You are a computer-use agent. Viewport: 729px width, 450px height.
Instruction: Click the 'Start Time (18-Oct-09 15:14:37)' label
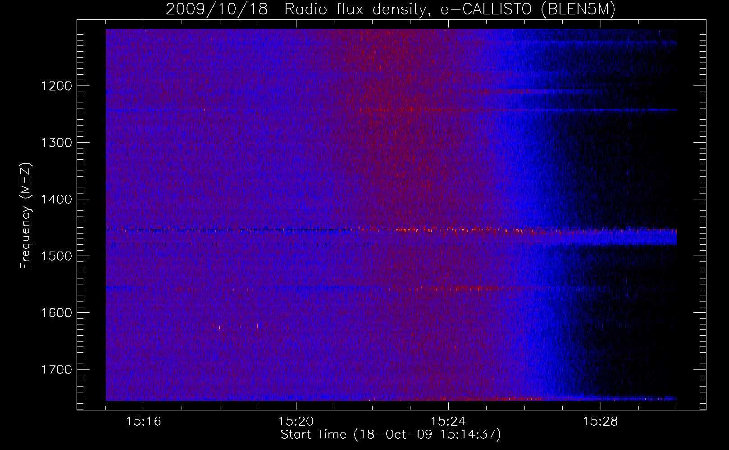pyautogui.click(x=391, y=435)
